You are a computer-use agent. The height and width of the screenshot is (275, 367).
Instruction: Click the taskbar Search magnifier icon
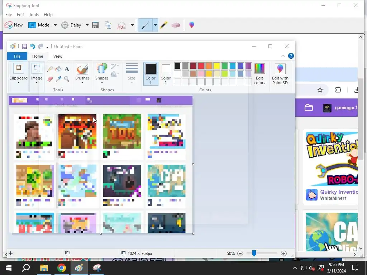[26, 268]
